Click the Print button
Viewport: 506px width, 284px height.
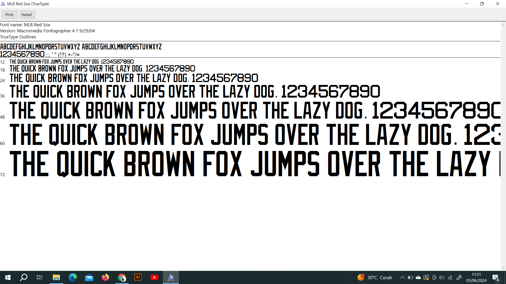(9, 15)
